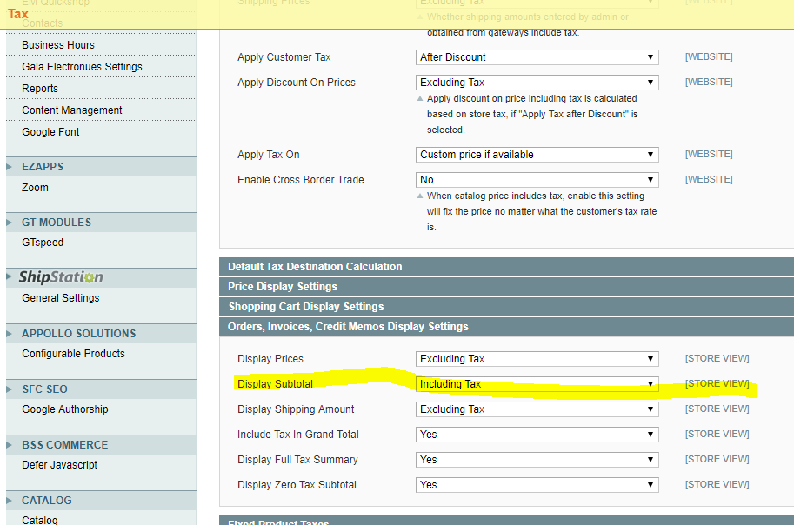Select Business Hours in the sidebar
The width and height of the screenshot is (794, 525).
click(57, 44)
